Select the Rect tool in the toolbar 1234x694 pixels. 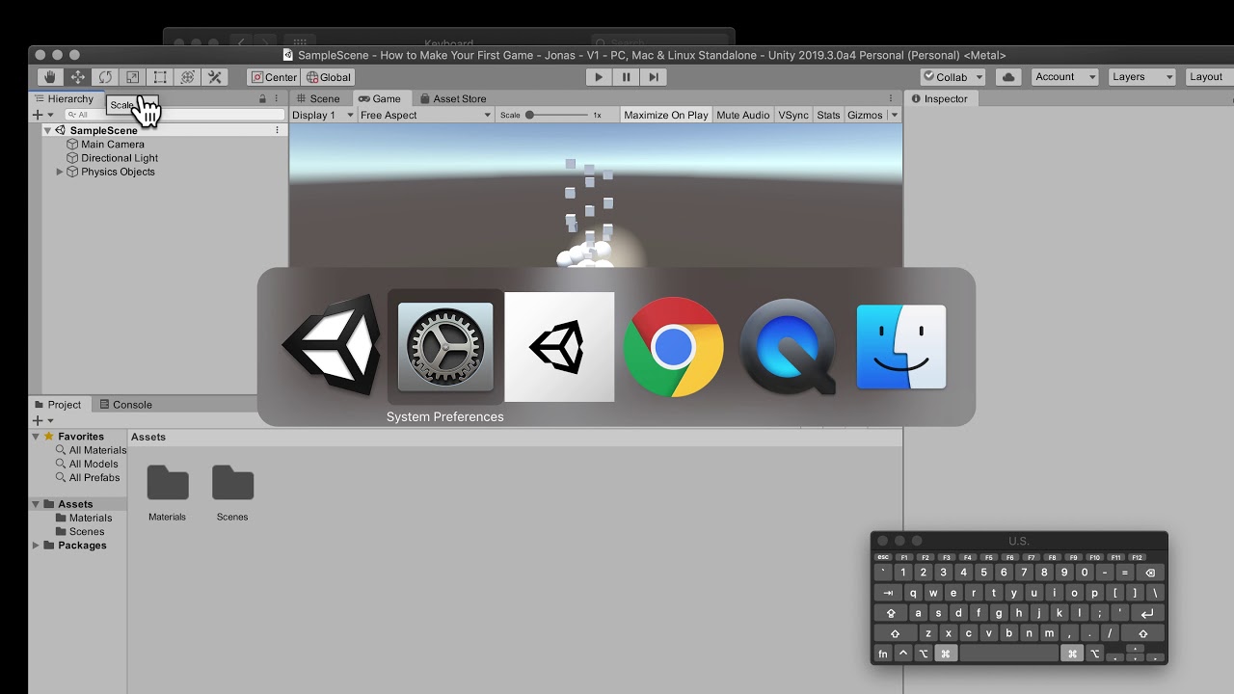[160, 77]
